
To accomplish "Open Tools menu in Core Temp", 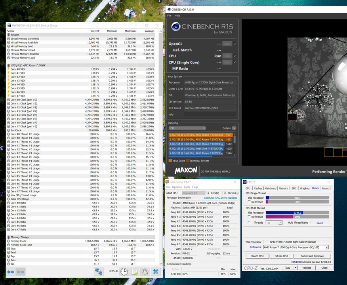I will 187,187.
